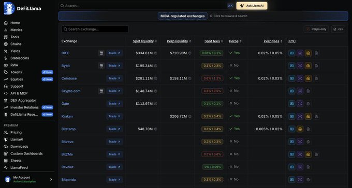The height and width of the screenshot is (188, 352).
Task: Click OKX document icon in KYC column
Action: [x=316, y=53]
